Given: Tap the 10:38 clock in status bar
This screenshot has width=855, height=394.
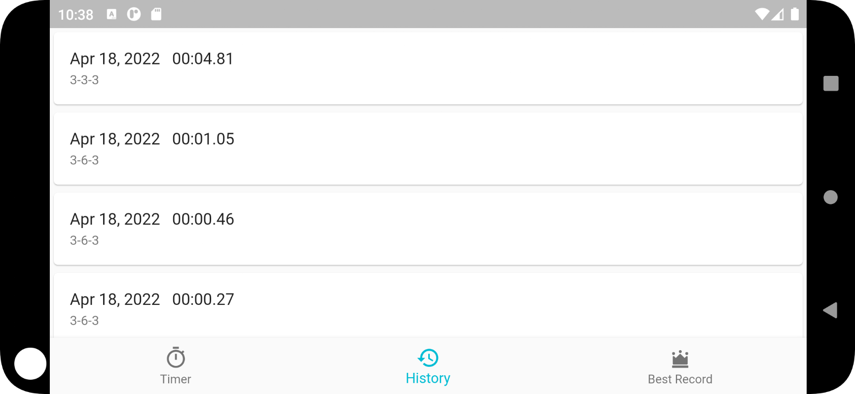Looking at the screenshot, I should point(75,15).
